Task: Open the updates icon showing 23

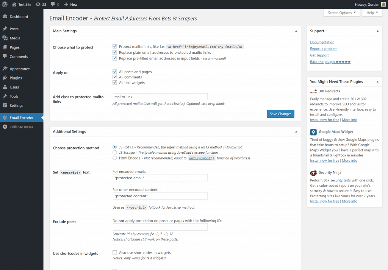Action: click(x=40, y=4)
